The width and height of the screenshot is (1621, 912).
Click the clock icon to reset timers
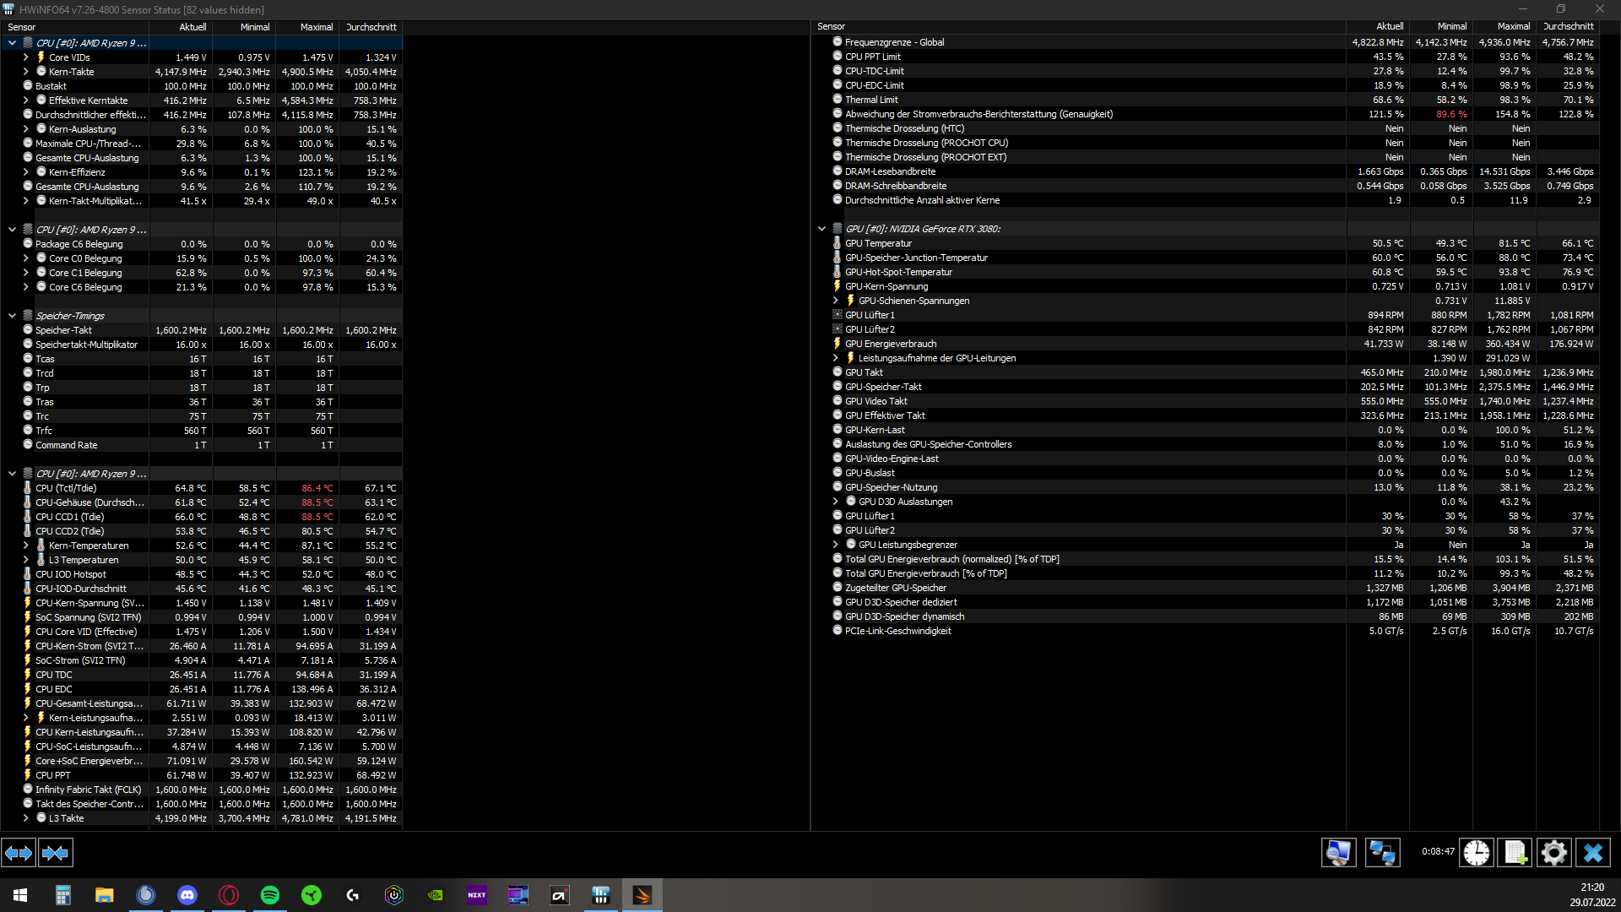[1476, 853]
